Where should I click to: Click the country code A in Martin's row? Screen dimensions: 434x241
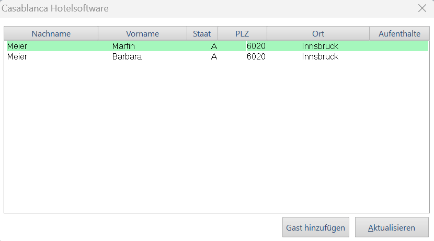(x=214, y=46)
